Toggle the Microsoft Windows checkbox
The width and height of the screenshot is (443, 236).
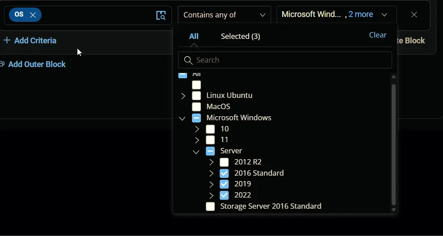(196, 118)
